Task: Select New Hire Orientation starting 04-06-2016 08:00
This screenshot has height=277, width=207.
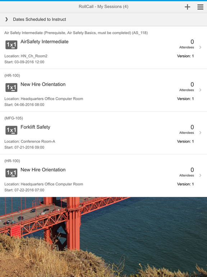Action: coord(43,84)
